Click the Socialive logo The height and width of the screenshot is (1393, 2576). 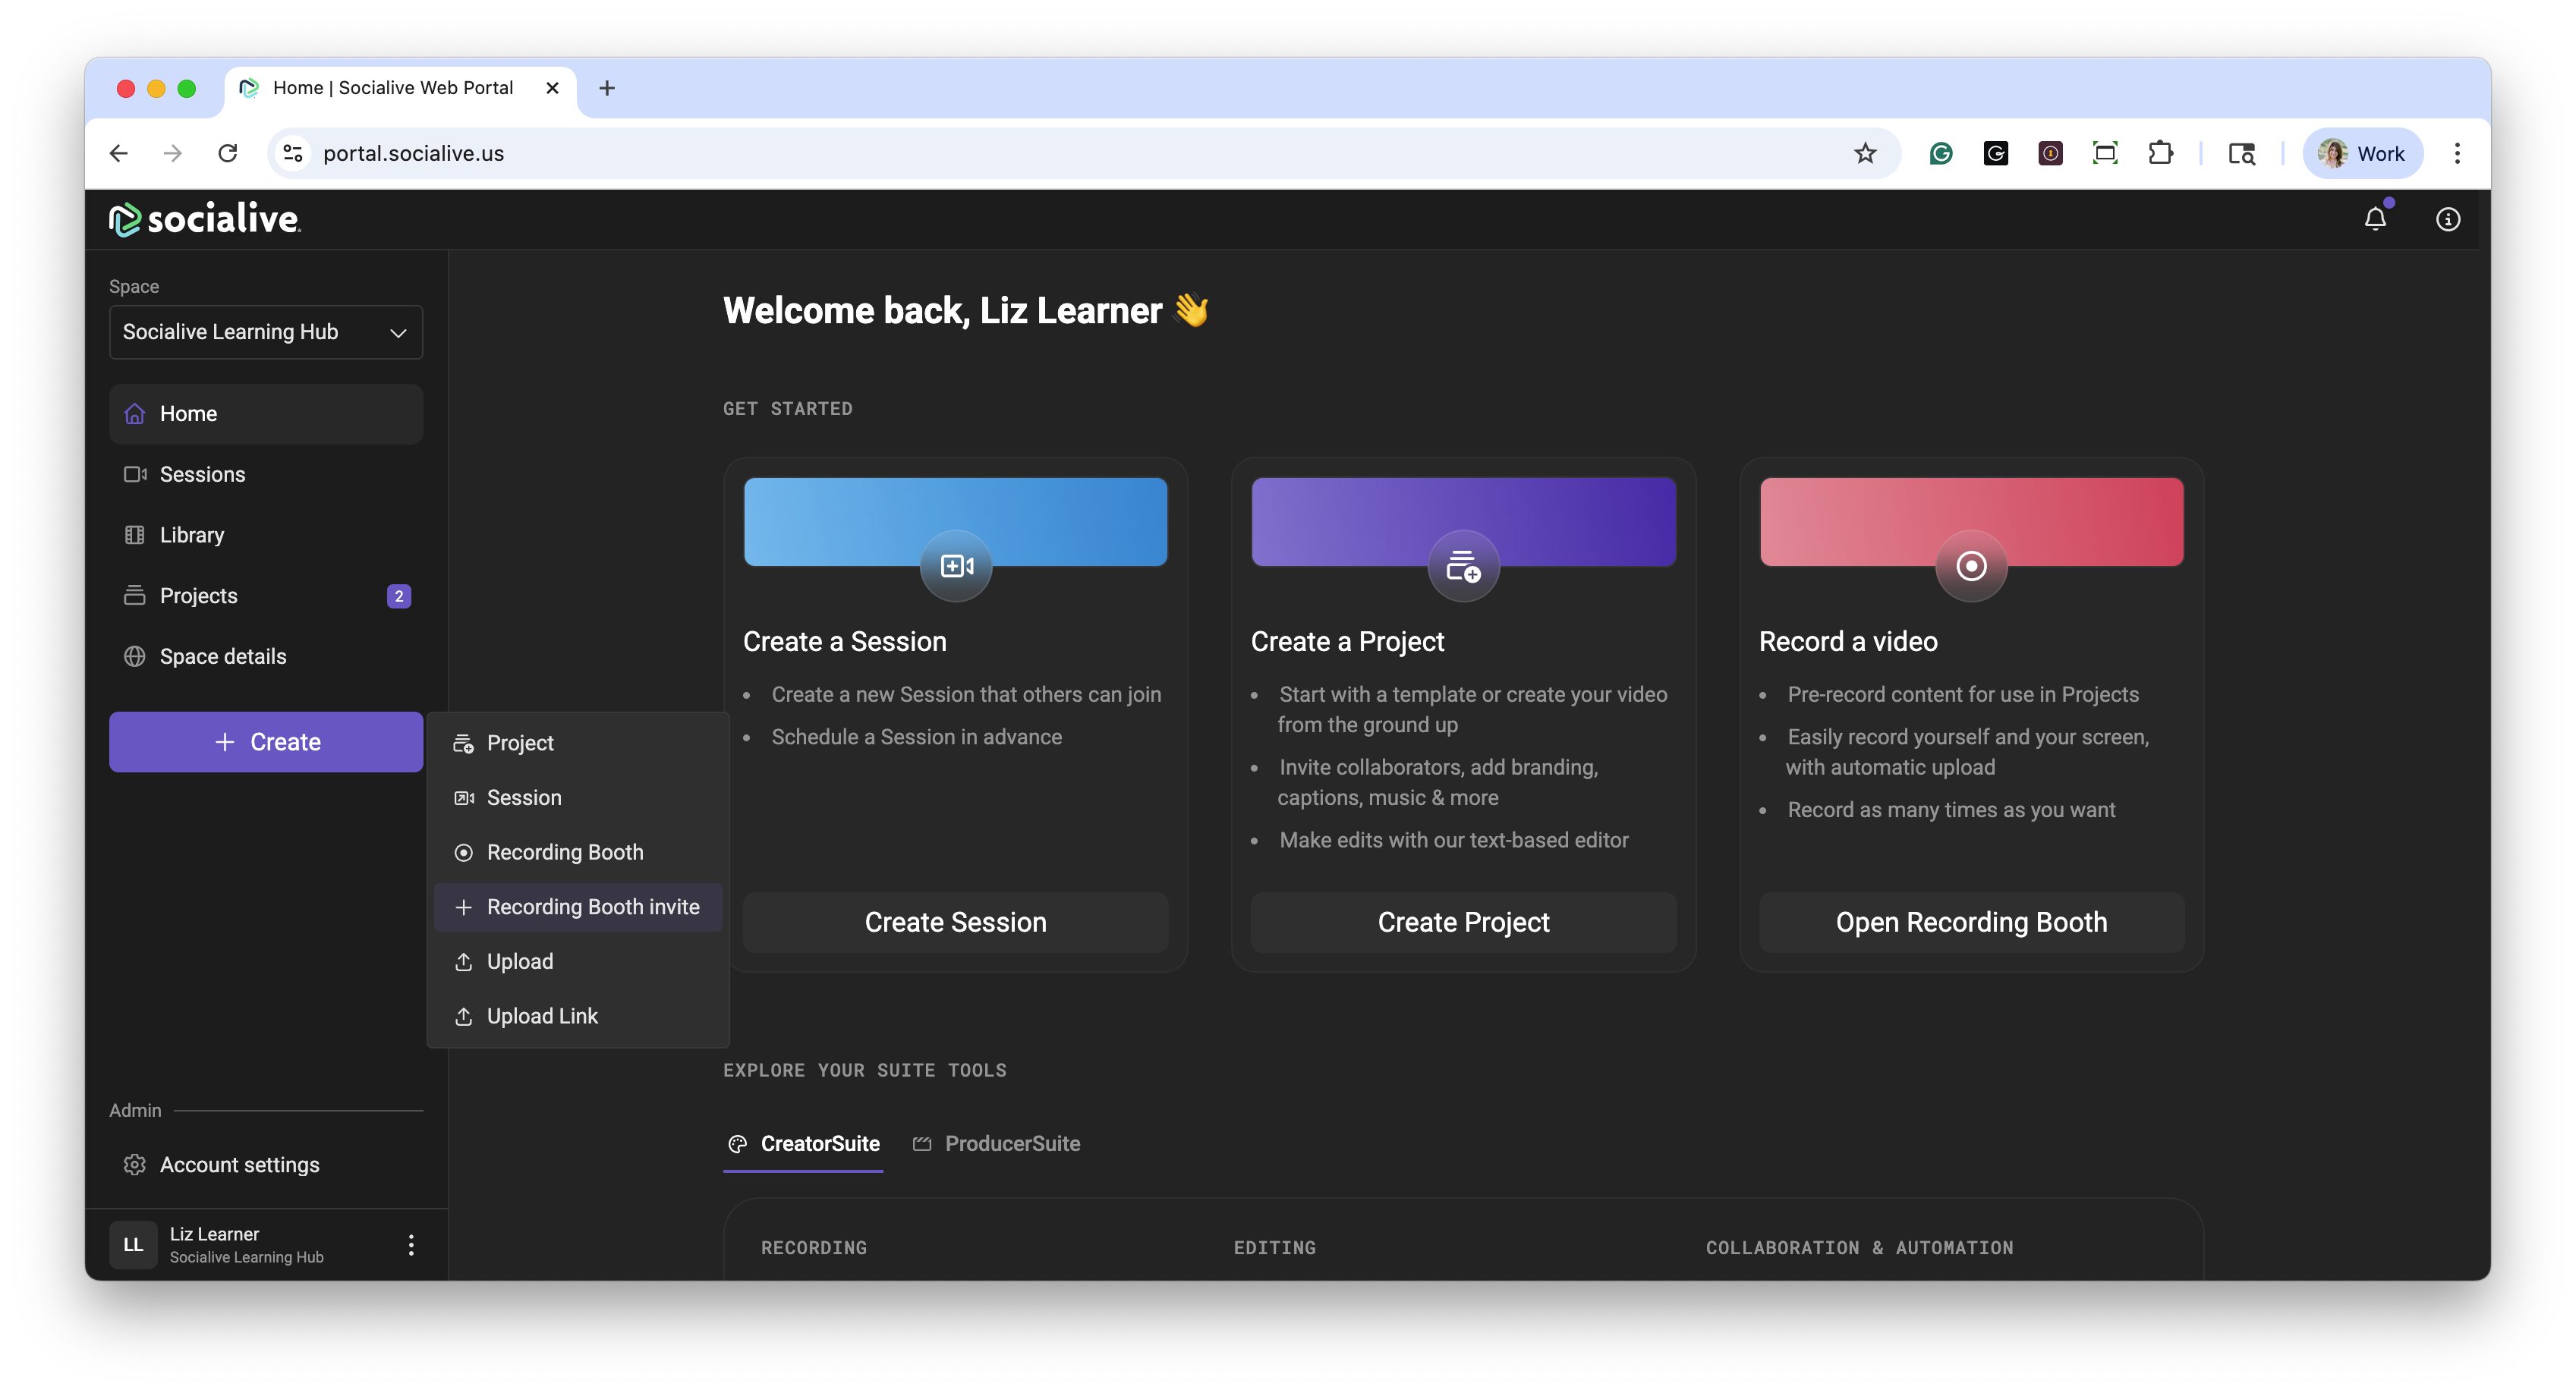point(205,219)
